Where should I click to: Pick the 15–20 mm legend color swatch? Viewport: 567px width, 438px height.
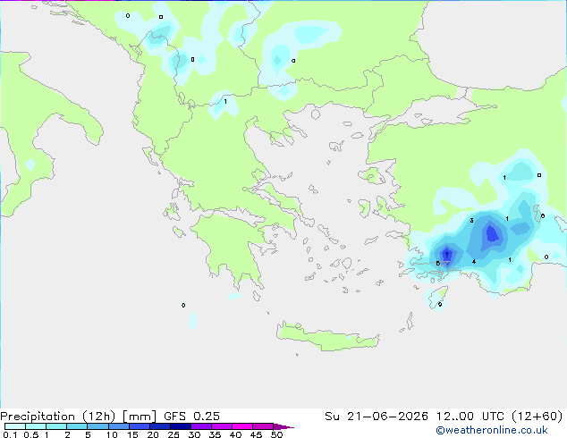(x=140, y=426)
